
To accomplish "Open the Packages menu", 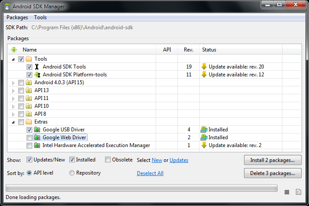I will click(17, 17).
